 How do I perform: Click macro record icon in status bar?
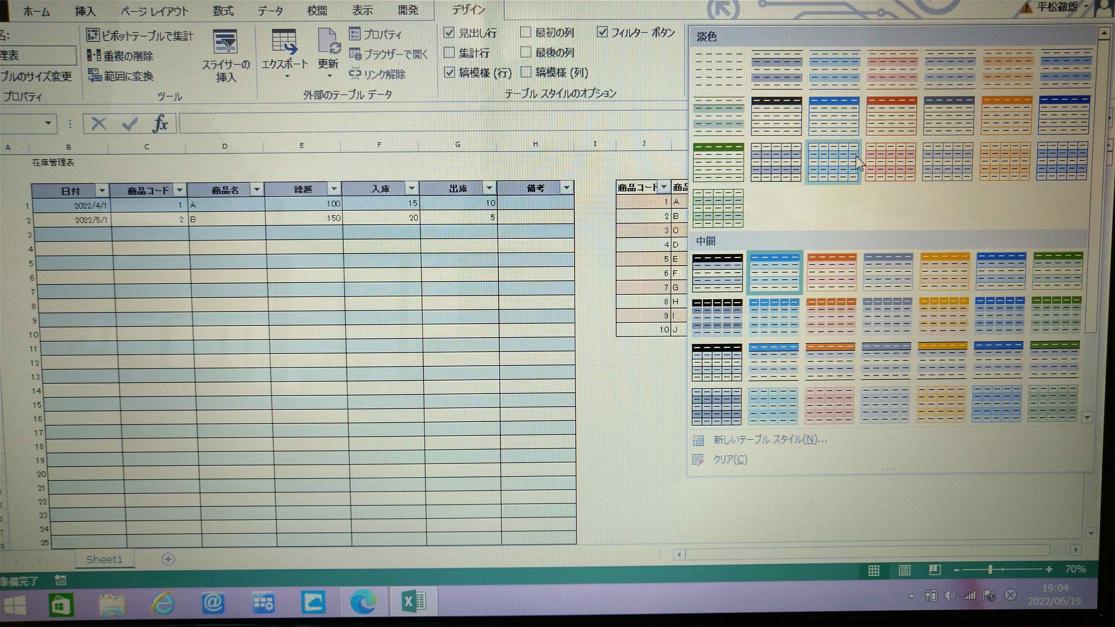61,580
